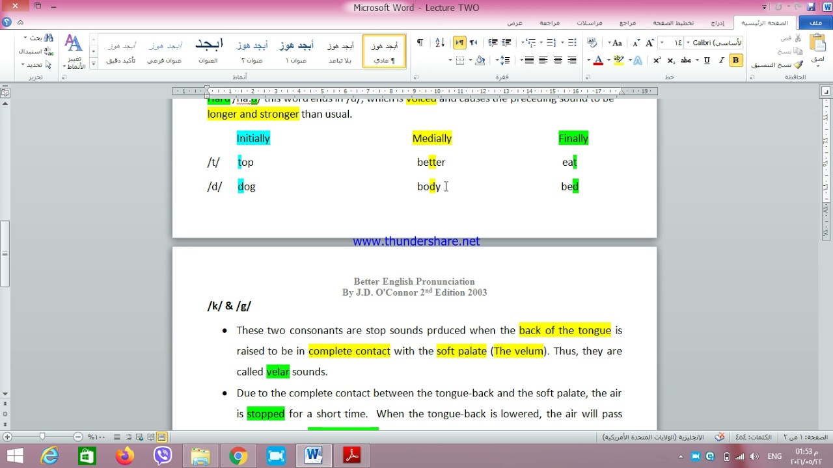Open Google Chrome from taskbar
The image size is (833, 468).
pos(238,456)
